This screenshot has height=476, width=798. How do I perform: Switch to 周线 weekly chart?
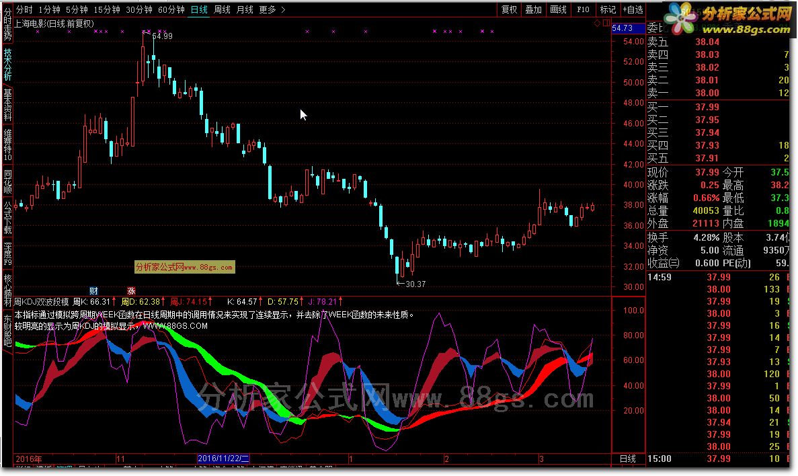(222, 9)
